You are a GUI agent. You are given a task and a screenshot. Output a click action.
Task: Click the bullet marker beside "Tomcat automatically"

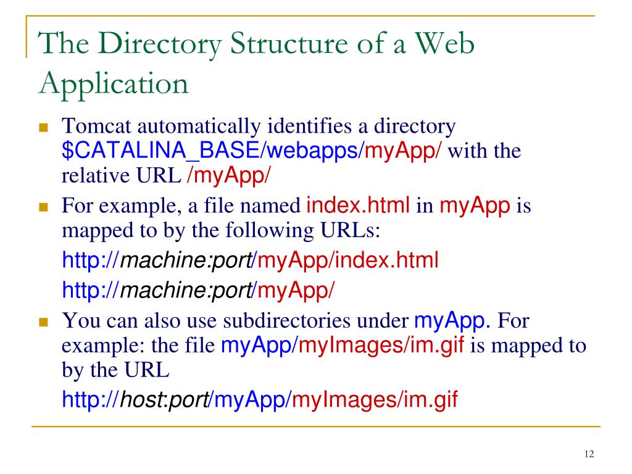point(44,128)
